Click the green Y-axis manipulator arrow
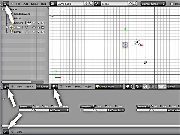The width and height of the screenshot is (180, 135). click(x=125, y=28)
